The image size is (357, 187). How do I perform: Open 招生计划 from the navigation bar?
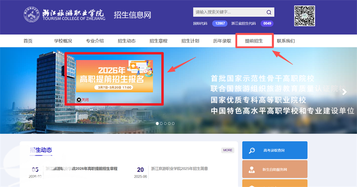point(190,41)
